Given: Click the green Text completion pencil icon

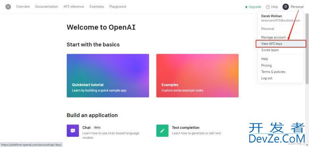Looking at the screenshot, I should coord(162,131).
